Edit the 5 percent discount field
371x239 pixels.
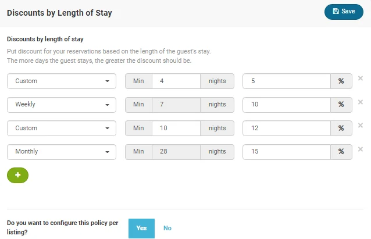[286, 81]
